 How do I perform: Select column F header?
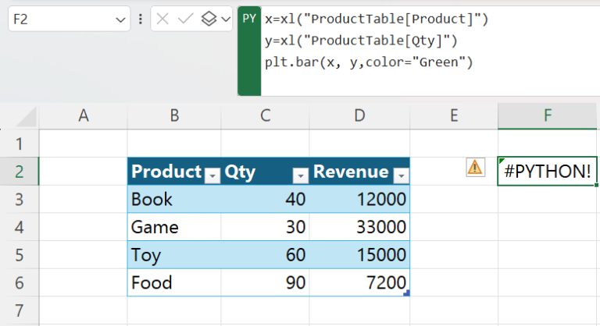547,115
